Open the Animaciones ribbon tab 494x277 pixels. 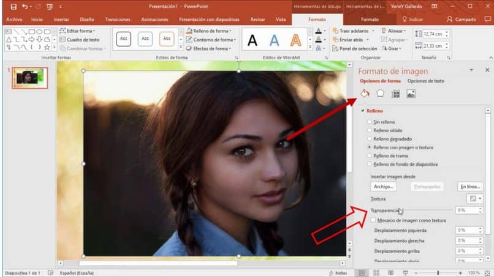(x=154, y=20)
